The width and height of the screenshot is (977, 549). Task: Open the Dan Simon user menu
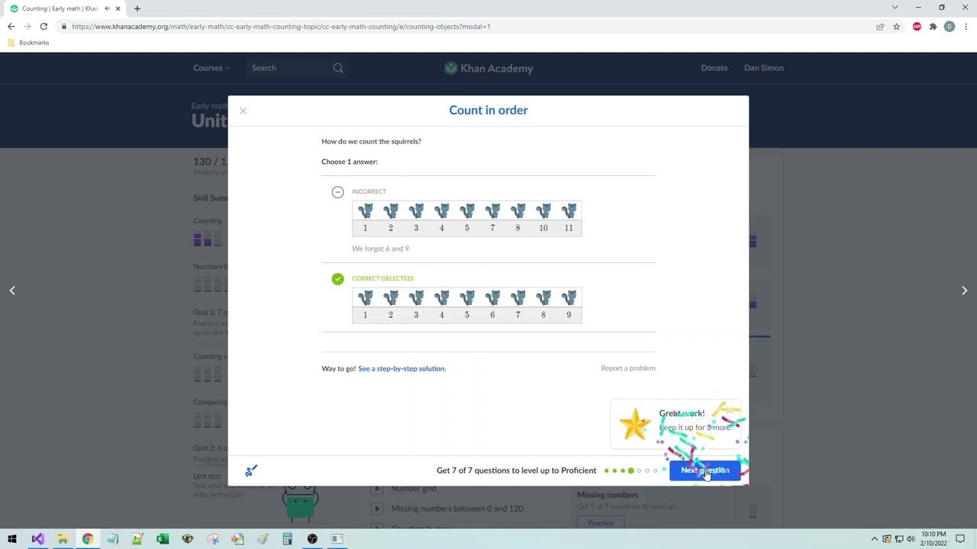pyautogui.click(x=763, y=68)
